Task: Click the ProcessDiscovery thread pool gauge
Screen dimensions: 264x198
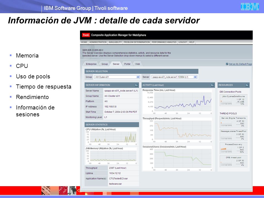Action: 233,148
